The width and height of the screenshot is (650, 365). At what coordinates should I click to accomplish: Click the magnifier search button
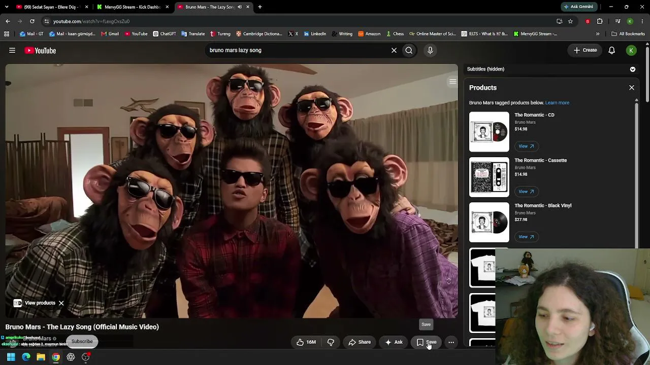(x=409, y=50)
